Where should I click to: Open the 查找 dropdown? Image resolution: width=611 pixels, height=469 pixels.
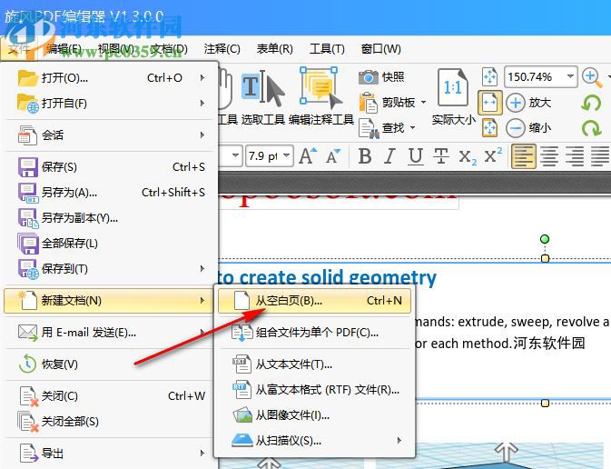pos(413,128)
